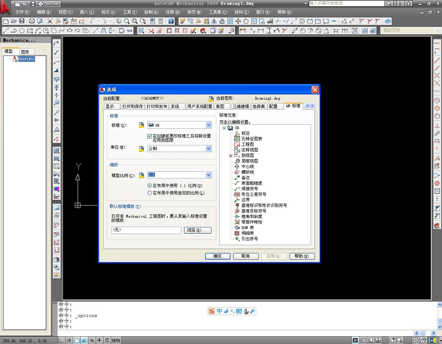442x344 pixels.
Task: Click the Print icon in main toolbar
Action: (32, 21)
